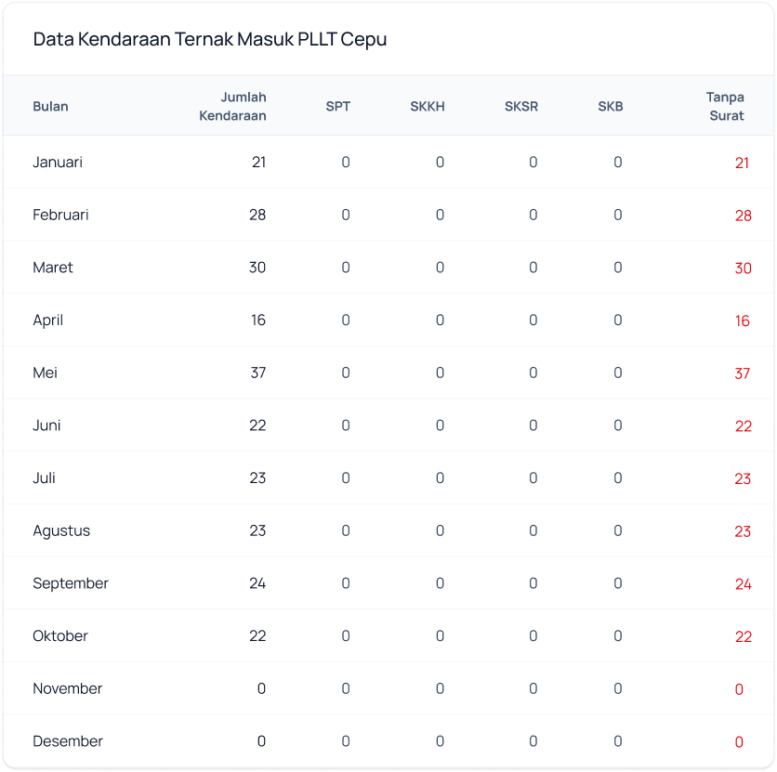Click the red Tanpa Surat value 30
The height and width of the screenshot is (772, 777).
[x=742, y=268]
